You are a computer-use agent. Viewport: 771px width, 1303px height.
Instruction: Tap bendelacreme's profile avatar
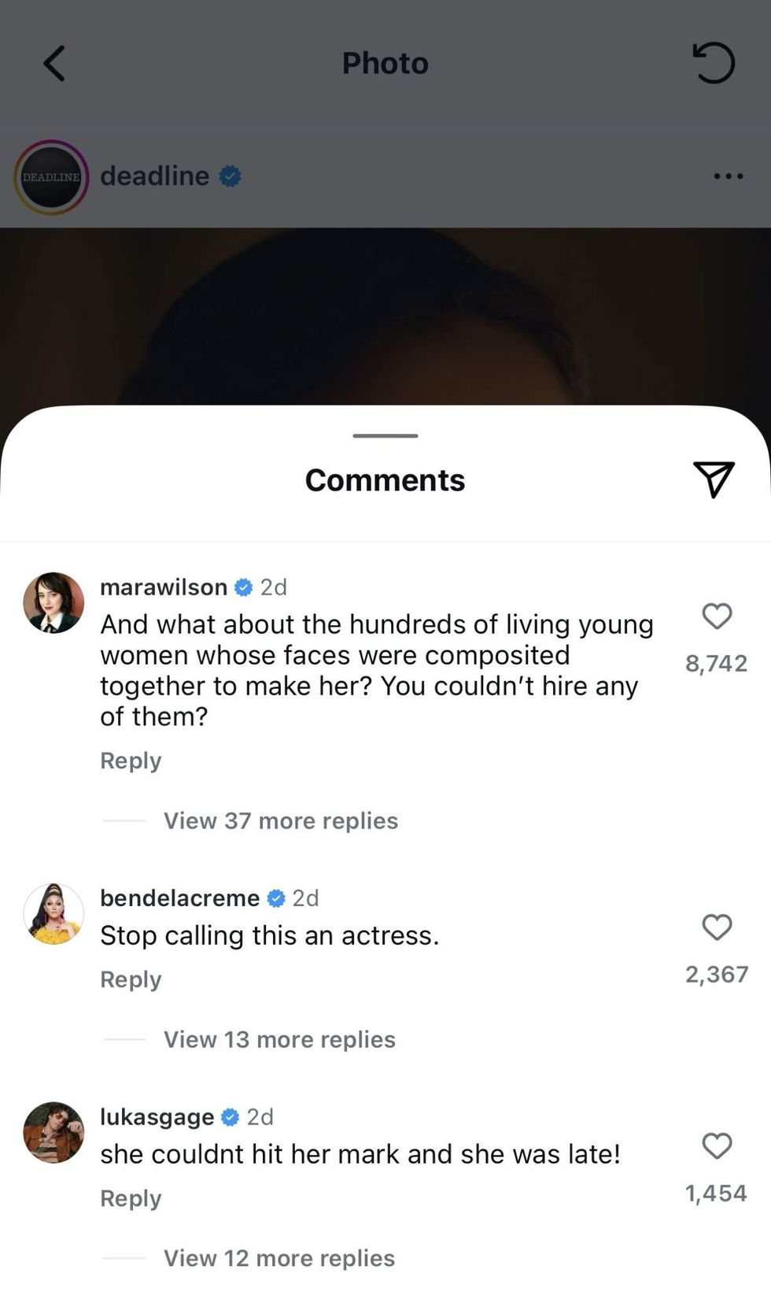point(53,913)
